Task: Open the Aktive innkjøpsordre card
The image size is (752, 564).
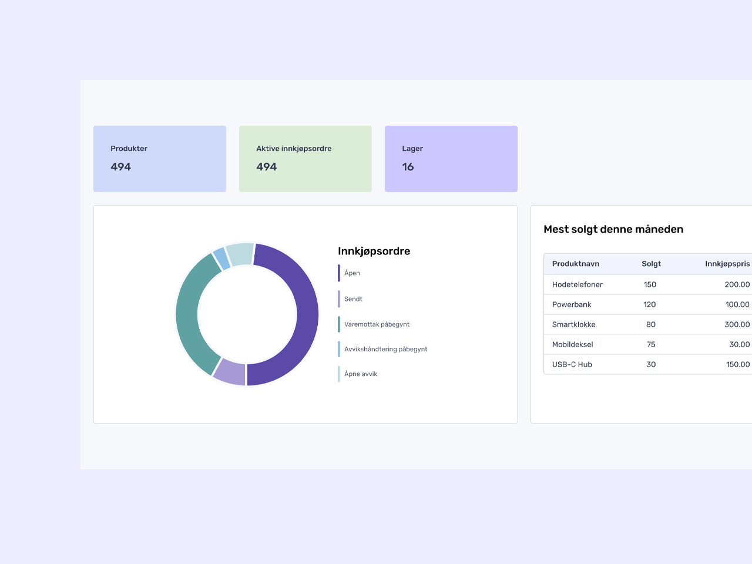Action: [305, 159]
